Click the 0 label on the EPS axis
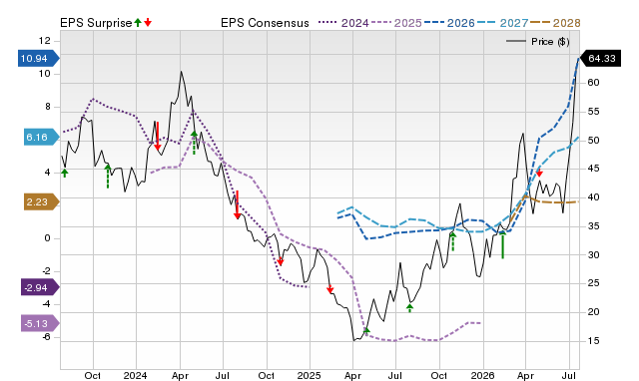Image resolution: width=639 pixels, height=381 pixels. coord(48,238)
